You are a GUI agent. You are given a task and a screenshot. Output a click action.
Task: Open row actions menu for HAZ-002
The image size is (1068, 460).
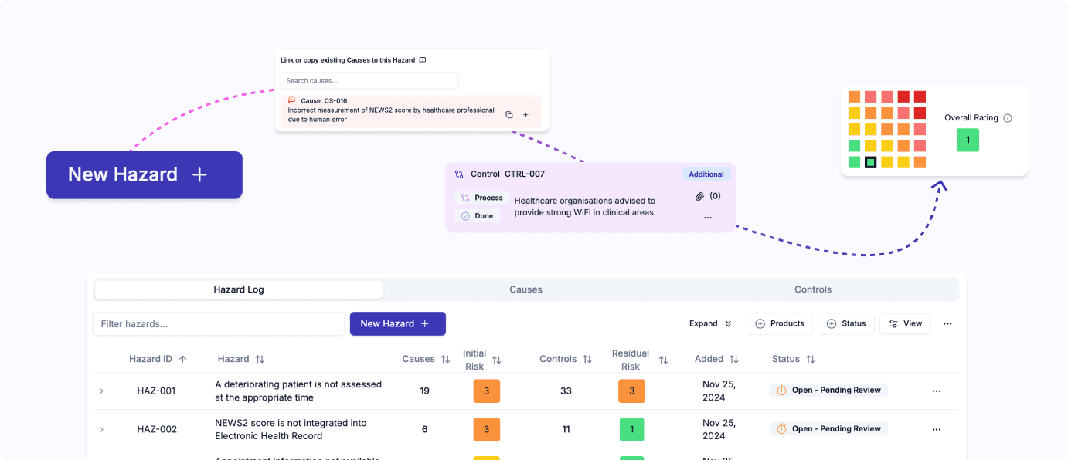click(x=937, y=429)
